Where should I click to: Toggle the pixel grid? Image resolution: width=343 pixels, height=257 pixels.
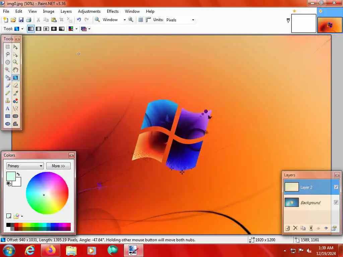point(141,20)
